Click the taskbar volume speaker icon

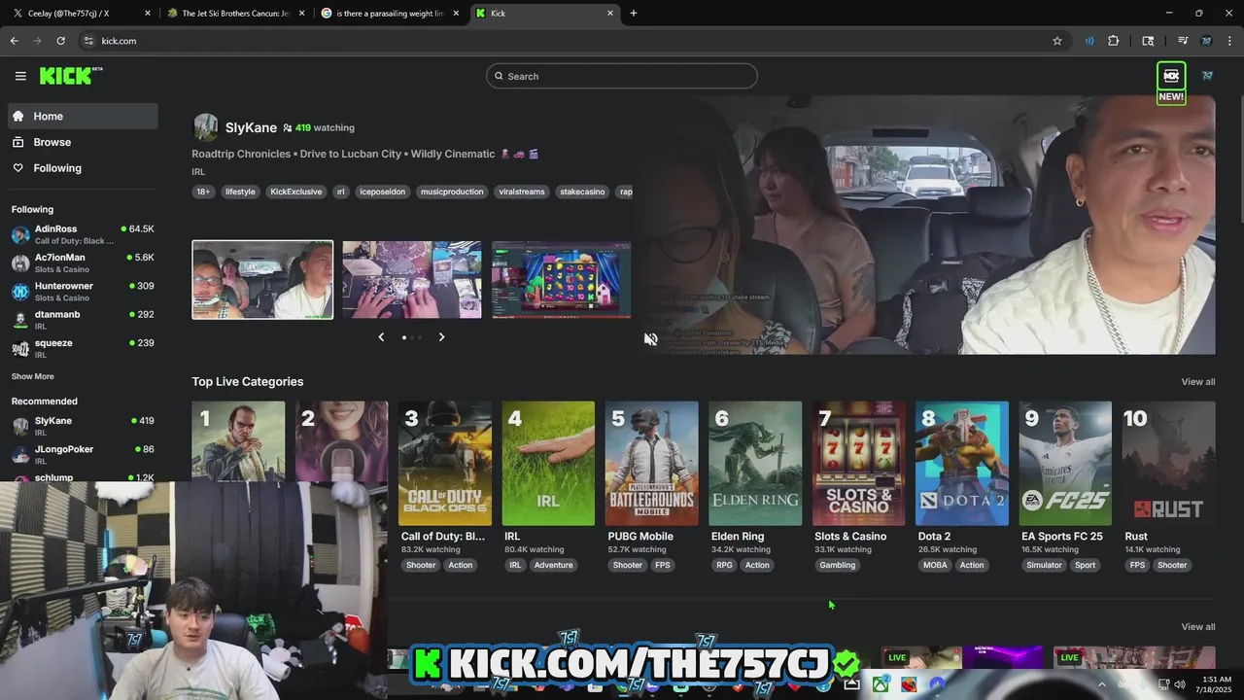(x=1179, y=684)
